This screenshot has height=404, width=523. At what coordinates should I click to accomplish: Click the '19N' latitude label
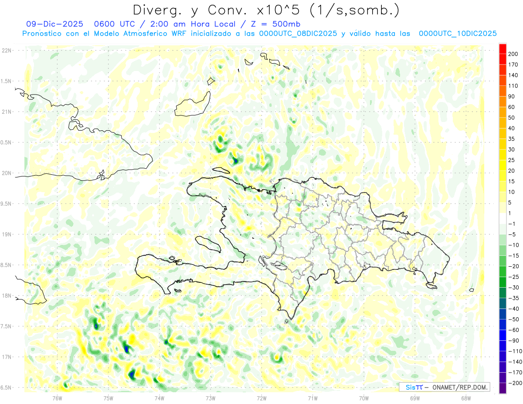tap(7, 234)
